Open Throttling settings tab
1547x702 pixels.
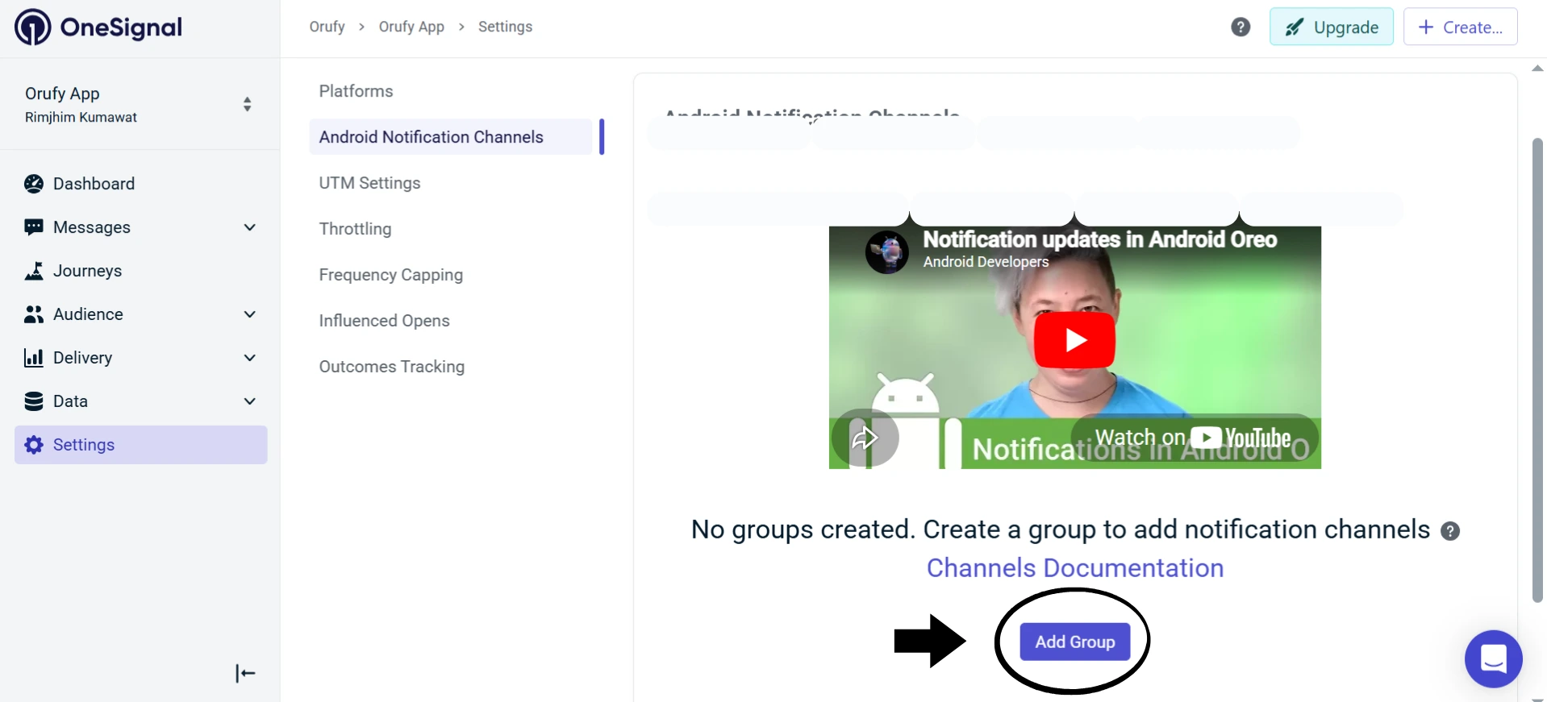tap(355, 229)
